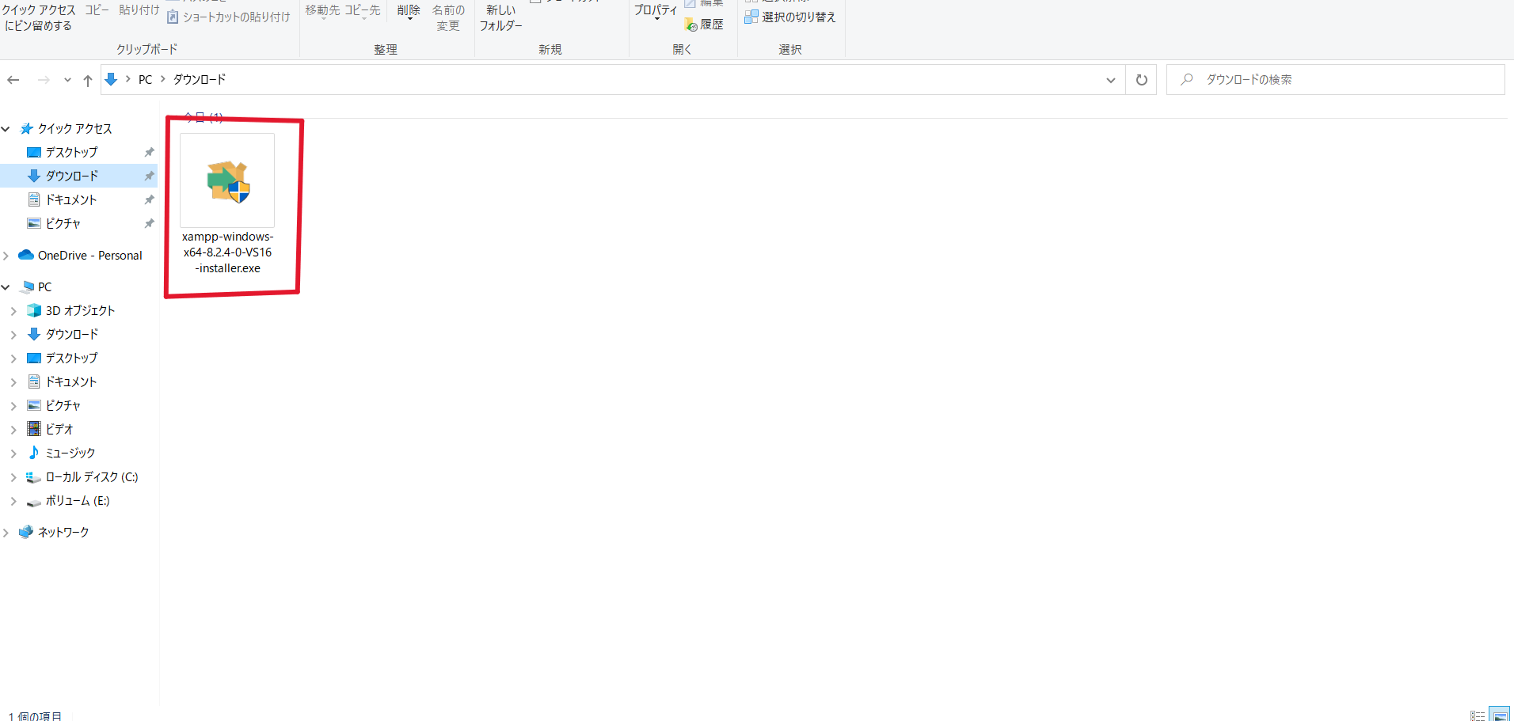This screenshot has width=1514, height=721.
Task: Click the クイック アクセス star icon
Action: 27,128
